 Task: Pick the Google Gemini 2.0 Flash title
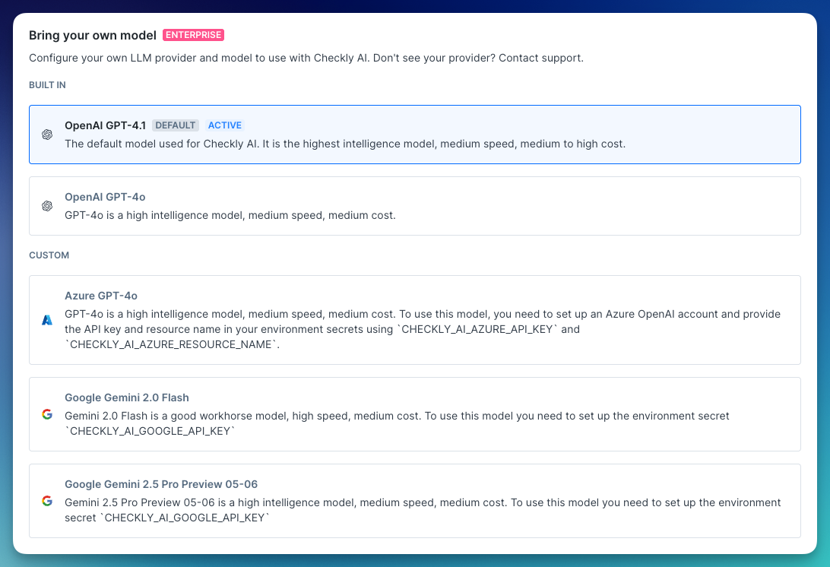(x=126, y=398)
